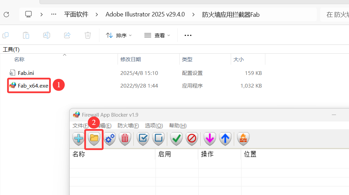This screenshot has width=349, height=195.
Task: Click the Explorer Paste clipboard icon
Action: [x=26, y=35]
